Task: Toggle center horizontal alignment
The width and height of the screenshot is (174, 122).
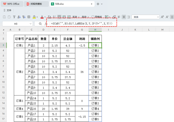Action: pos(124,17)
